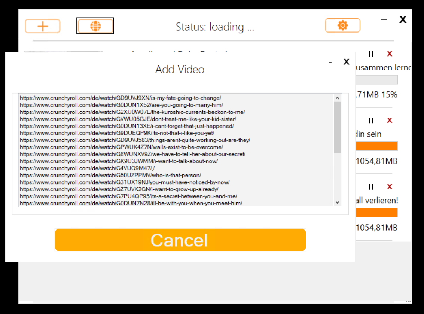Pause the 'all verlieren!' episode download
The width and height of the screenshot is (424, 314).
point(370,186)
